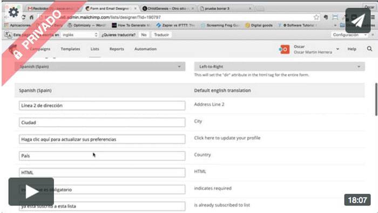Bookmark this page with the star icon
This screenshot has width=378, height=213.
coord(316,17)
